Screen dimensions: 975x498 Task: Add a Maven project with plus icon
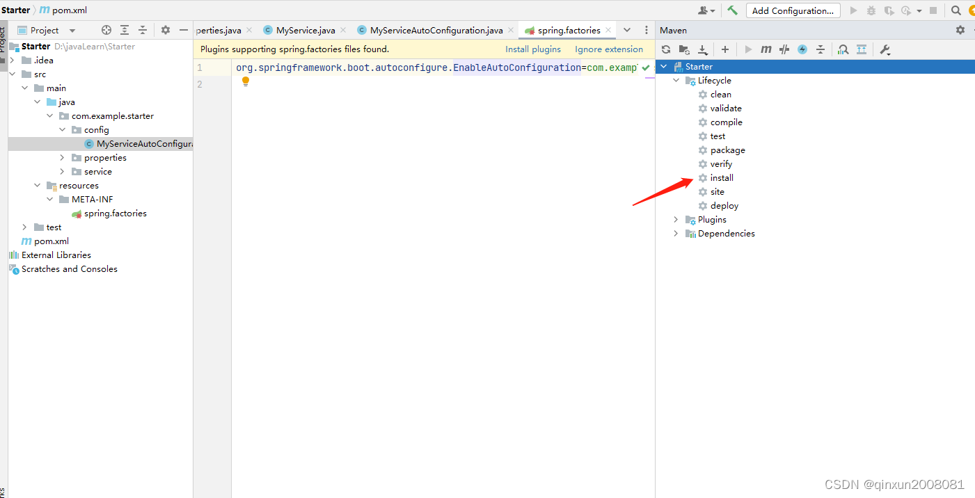[725, 49]
